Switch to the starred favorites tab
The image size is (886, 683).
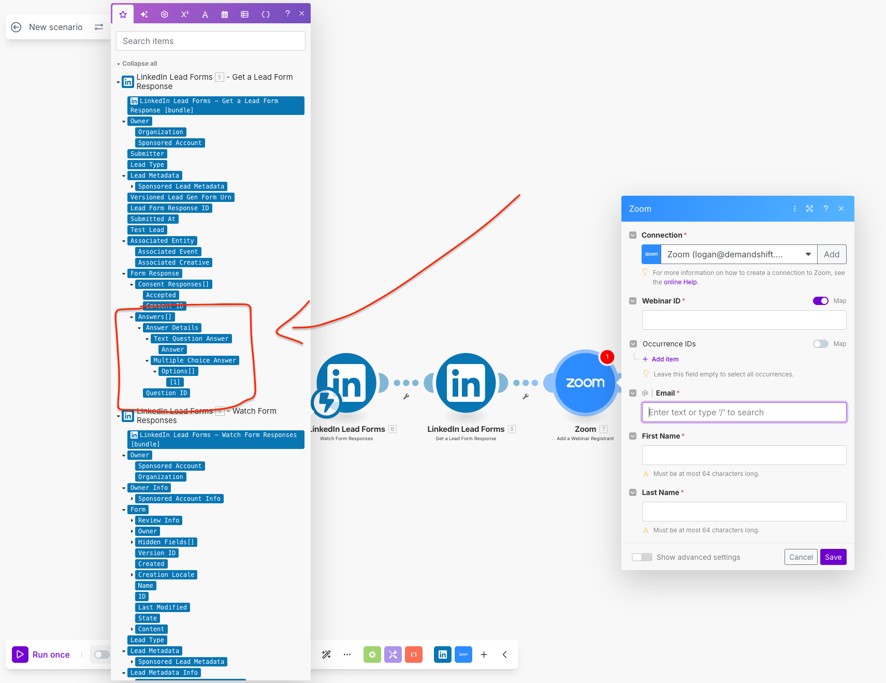(123, 14)
